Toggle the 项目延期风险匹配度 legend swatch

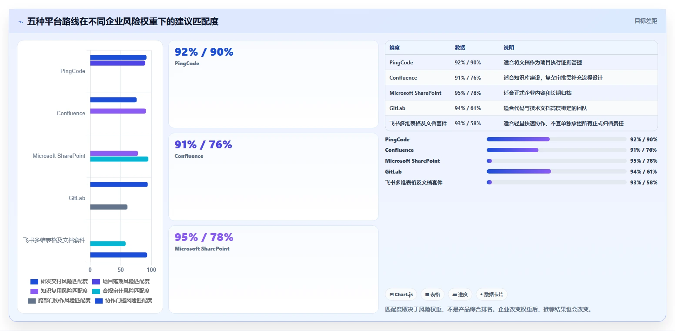click(x=96, y=281)
